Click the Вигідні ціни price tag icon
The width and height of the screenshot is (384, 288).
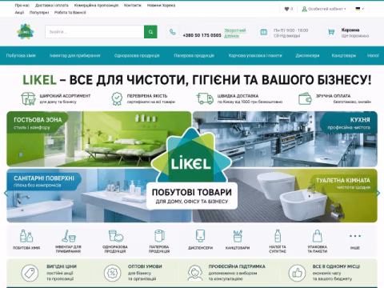tap(30, 273)
